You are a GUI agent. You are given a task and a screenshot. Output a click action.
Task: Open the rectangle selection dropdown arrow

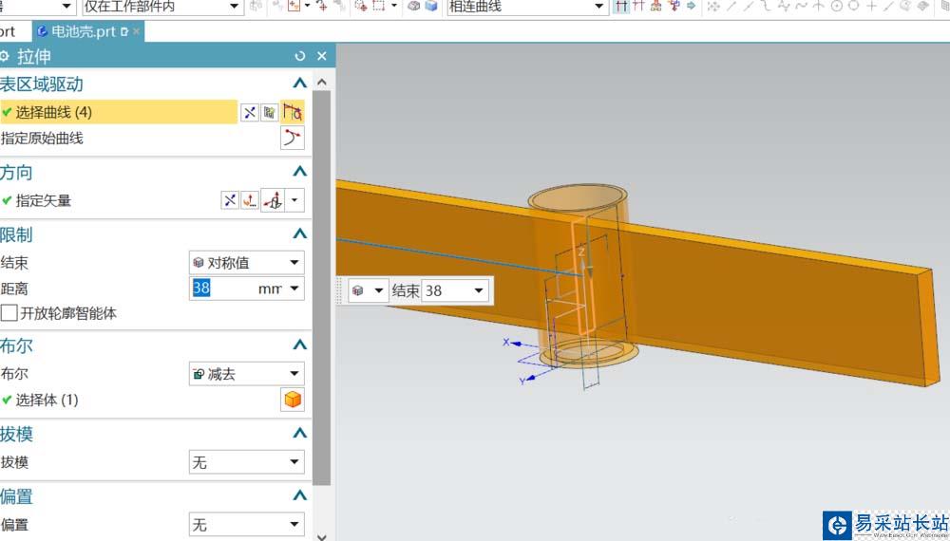tap(394, 7)
